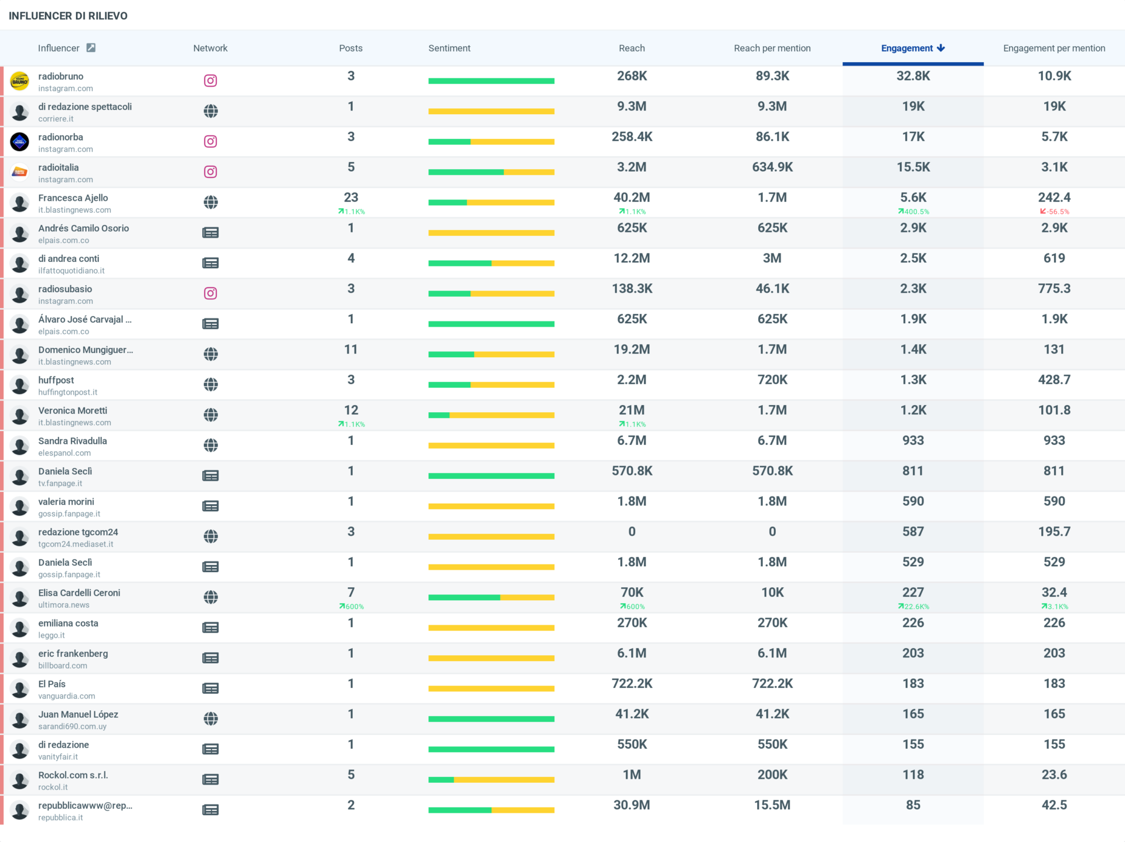Open the huffpost influencer link

point(56,380)
